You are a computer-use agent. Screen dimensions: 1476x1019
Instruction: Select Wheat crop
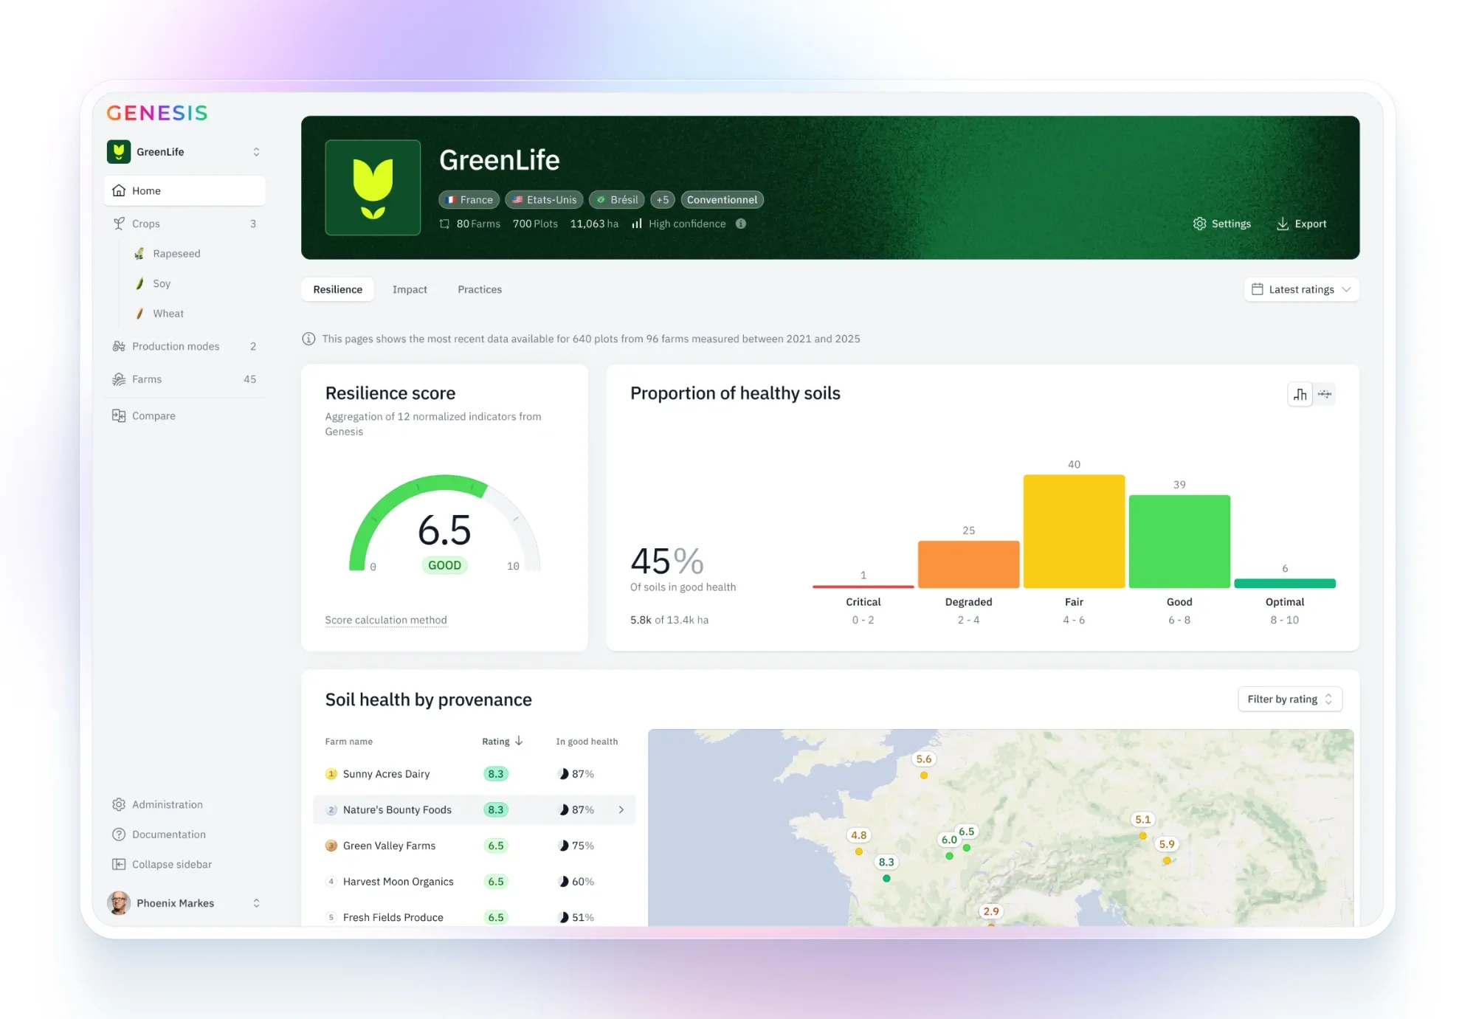(168, 314)
